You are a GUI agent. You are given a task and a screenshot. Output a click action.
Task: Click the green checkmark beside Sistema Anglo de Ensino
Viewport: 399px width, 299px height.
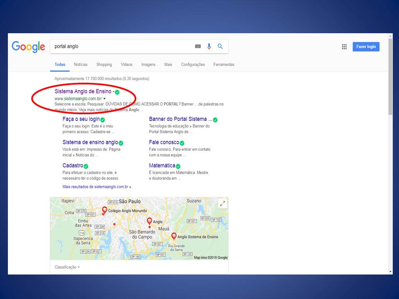[x=117, y=92]
